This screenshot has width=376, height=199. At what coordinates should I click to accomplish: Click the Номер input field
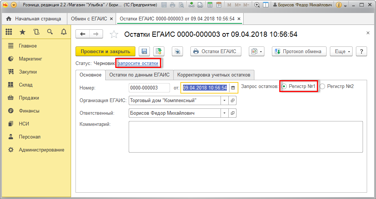(x=149, y=88)
